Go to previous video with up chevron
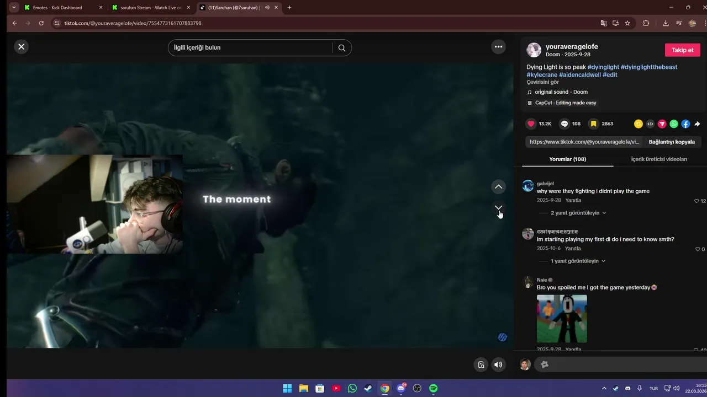 click(x=499, y=187)
